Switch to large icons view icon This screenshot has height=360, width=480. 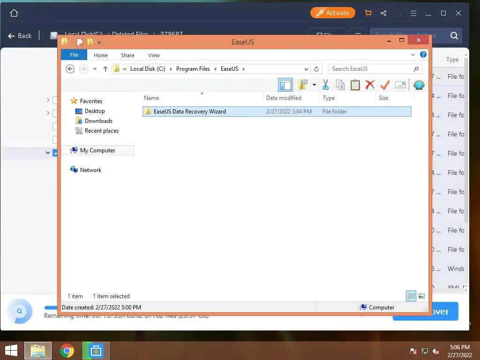[421, 296]
